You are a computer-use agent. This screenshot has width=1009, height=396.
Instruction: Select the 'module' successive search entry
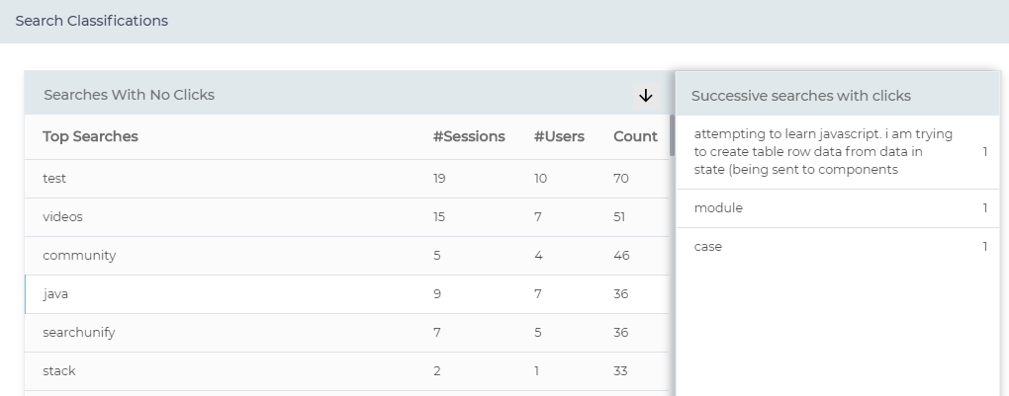[x=718, y=208]
